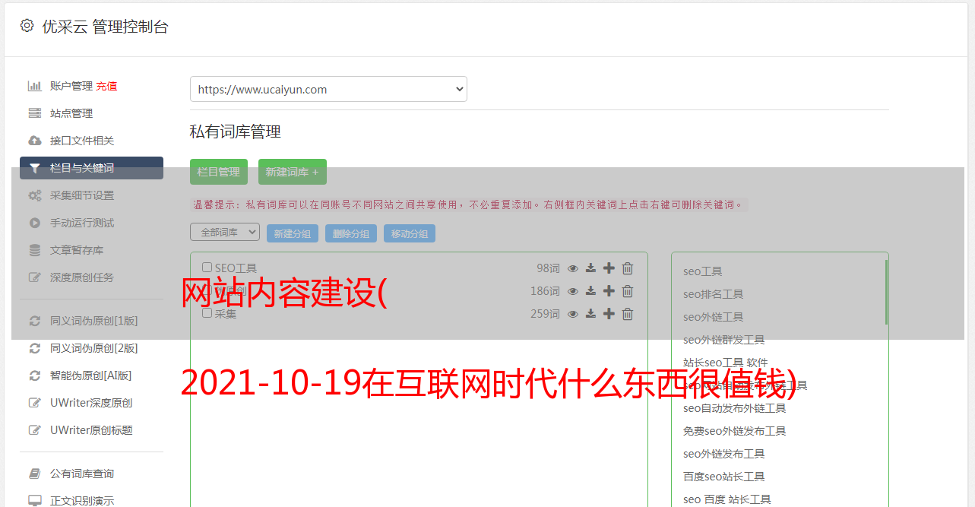
Task: Click the monitor icon for 正文识别演示
Action: [x=34, y=501]
